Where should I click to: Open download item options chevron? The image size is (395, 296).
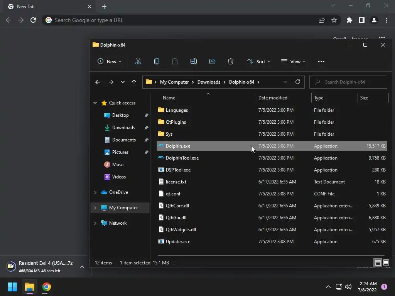82,267
